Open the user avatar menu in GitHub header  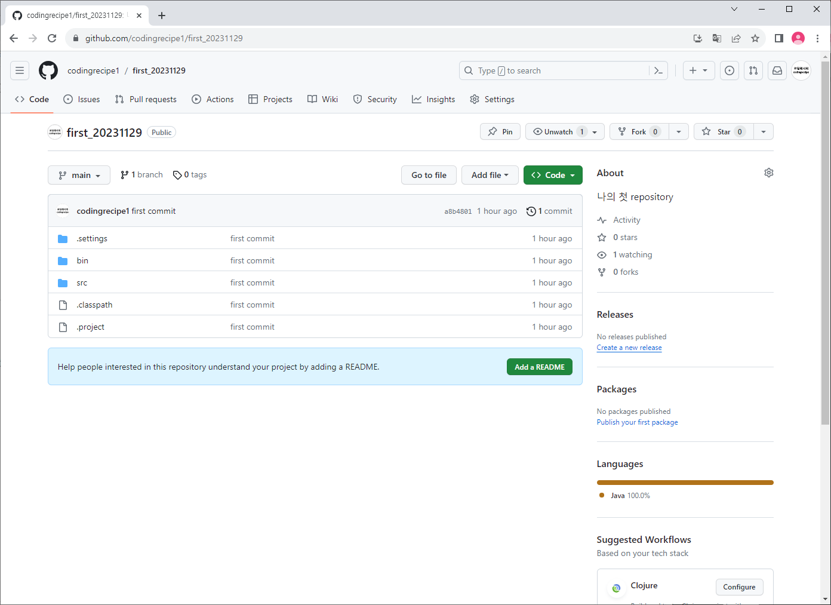click(x=801, y=70)
